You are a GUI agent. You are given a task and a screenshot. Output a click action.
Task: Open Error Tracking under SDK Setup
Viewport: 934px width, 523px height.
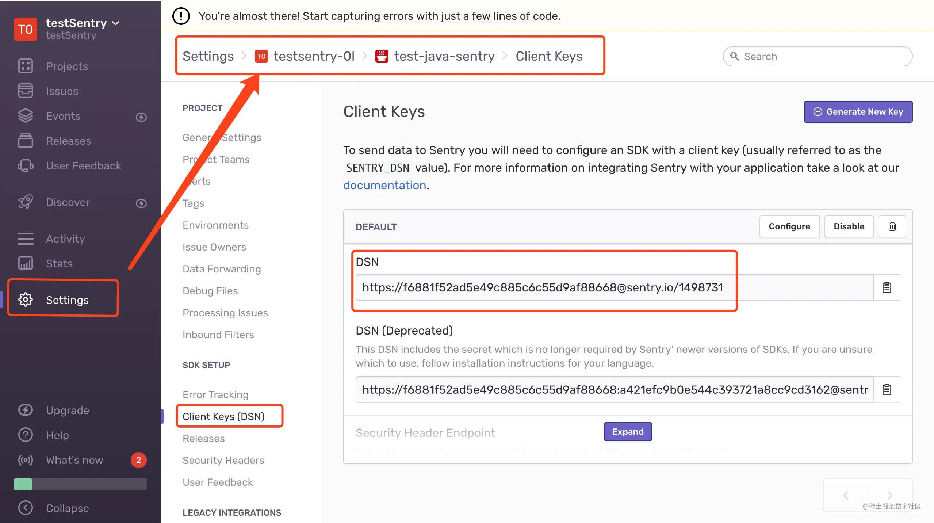[x=215, y=394]
